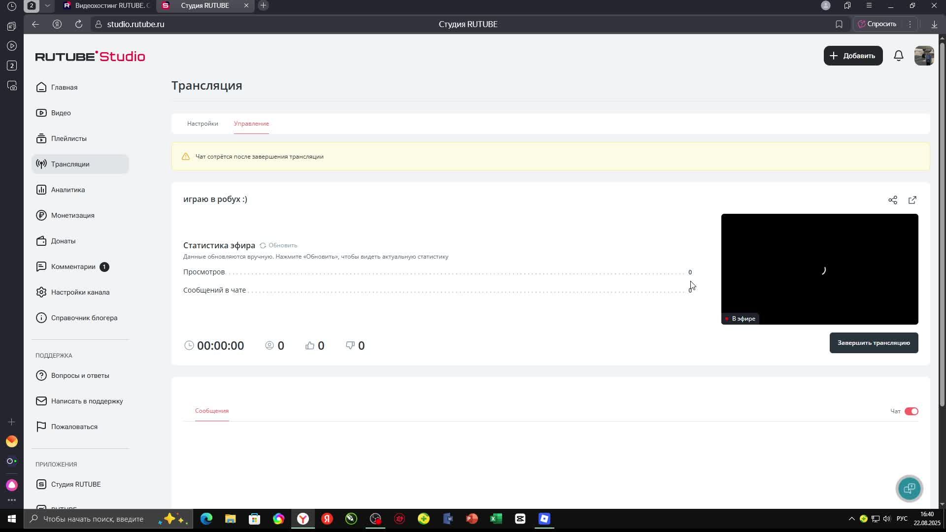The width and height of the screenshot is (946, 532).
Task: Click the live stream preview player
Action: tap(819, 269)
